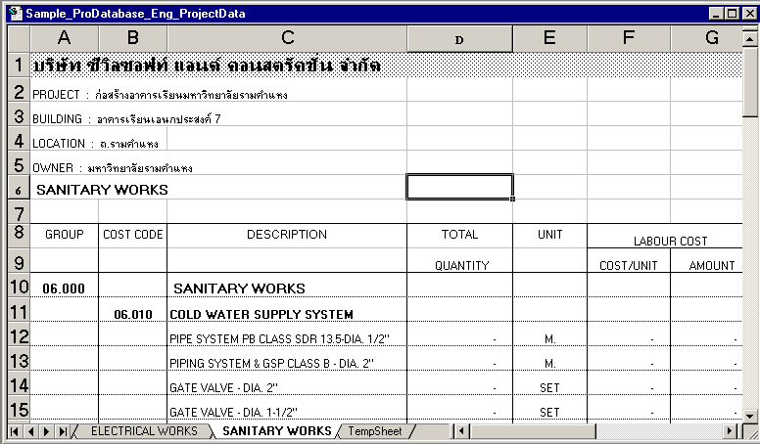
Task: Switch to ELECTRICAL WORKS sheet tab
Action: pos(144,431)
